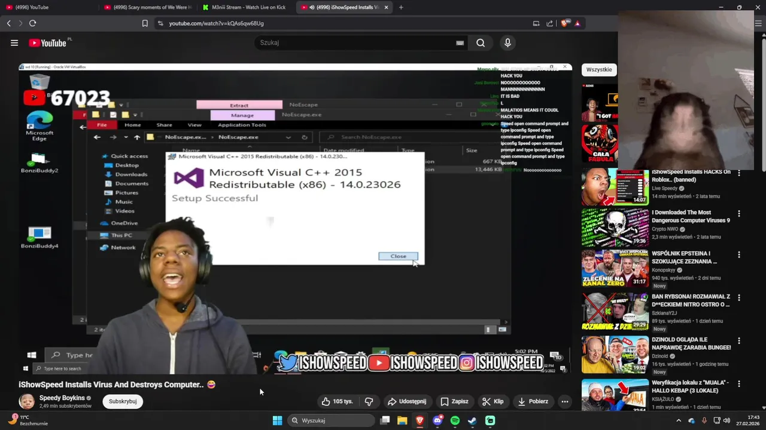The height and width of the screenshot is (430, 766).
Task: Switch to Scary moments of We Were tab
Action: [148, 7]
